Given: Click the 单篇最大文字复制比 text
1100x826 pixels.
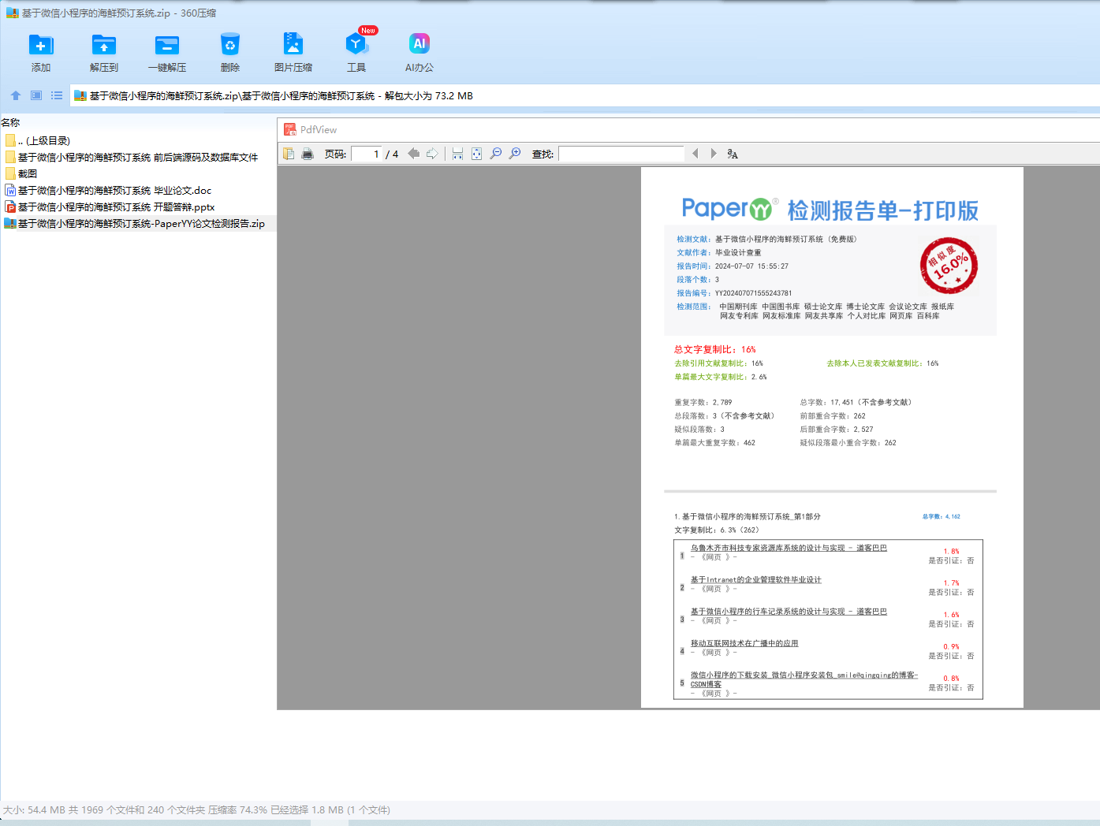Looking at the screenshot, I should [x=720, y=377].
